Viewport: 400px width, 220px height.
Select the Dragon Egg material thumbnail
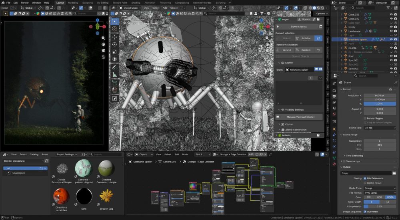tap(106, 195)
